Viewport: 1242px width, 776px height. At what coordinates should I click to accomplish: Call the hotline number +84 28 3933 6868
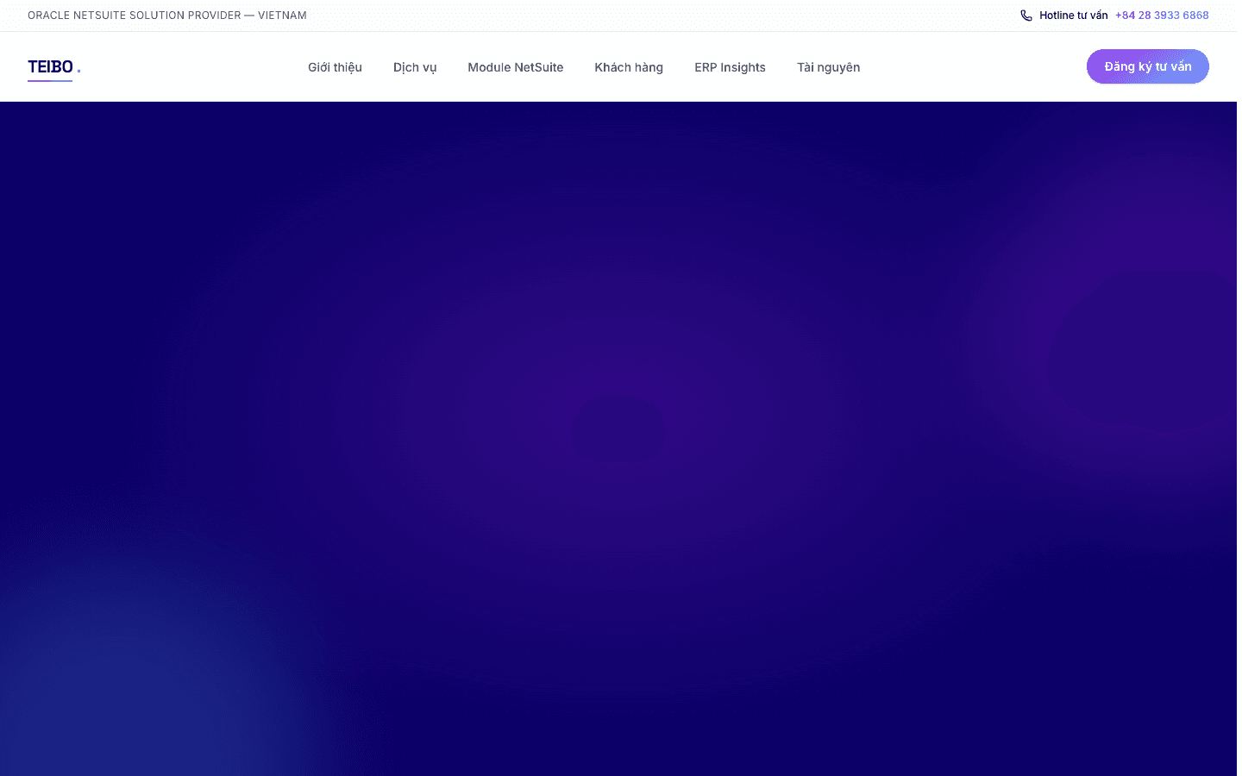point(1161,16)
